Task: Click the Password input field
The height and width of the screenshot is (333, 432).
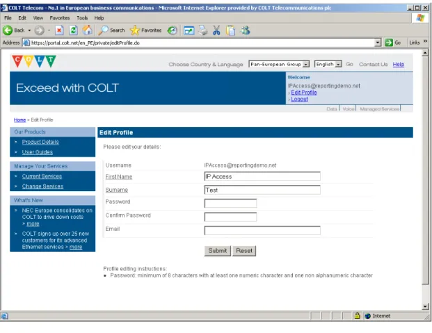Action: pos(230,203)
